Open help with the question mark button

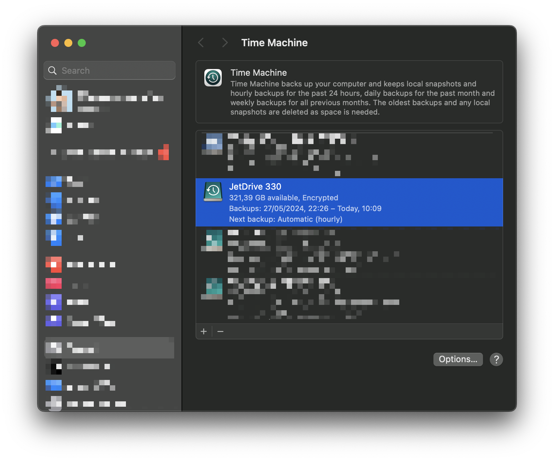click(496, 359)
